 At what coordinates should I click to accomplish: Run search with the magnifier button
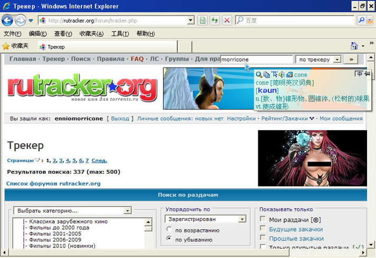[x=361, y=21]
